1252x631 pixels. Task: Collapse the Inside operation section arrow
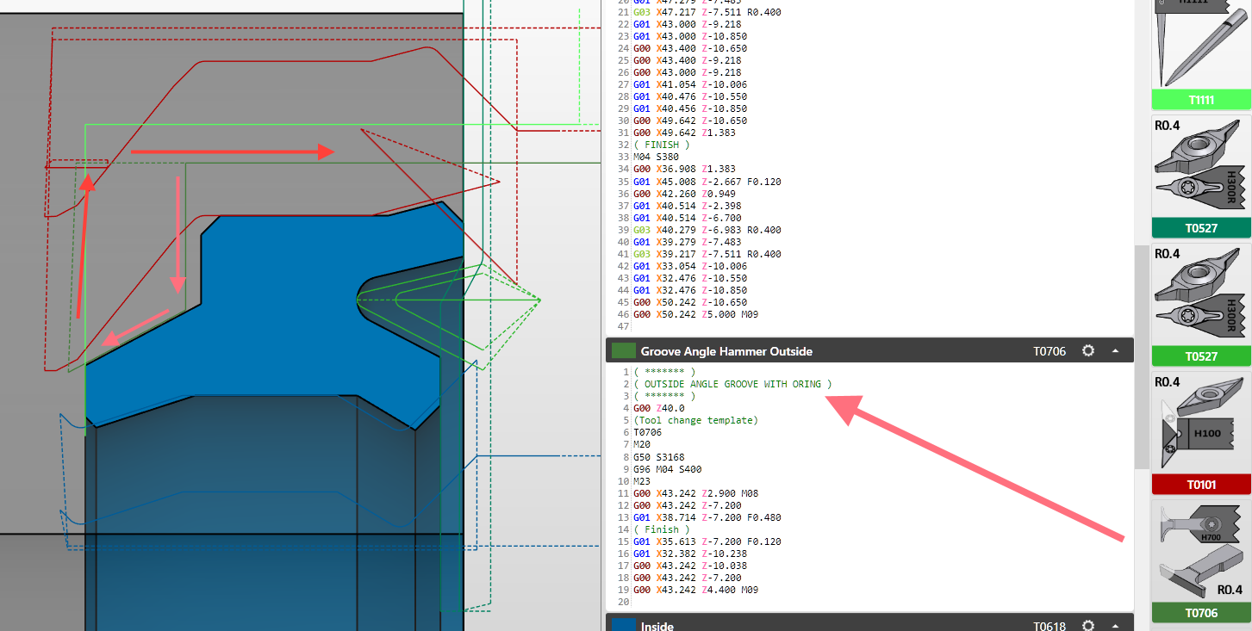(x=1115, y=626)
